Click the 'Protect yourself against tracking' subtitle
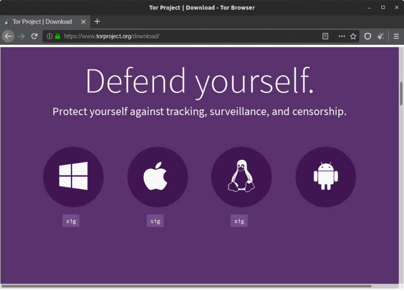This screenshot has height=291, width=404. (200, 112)
